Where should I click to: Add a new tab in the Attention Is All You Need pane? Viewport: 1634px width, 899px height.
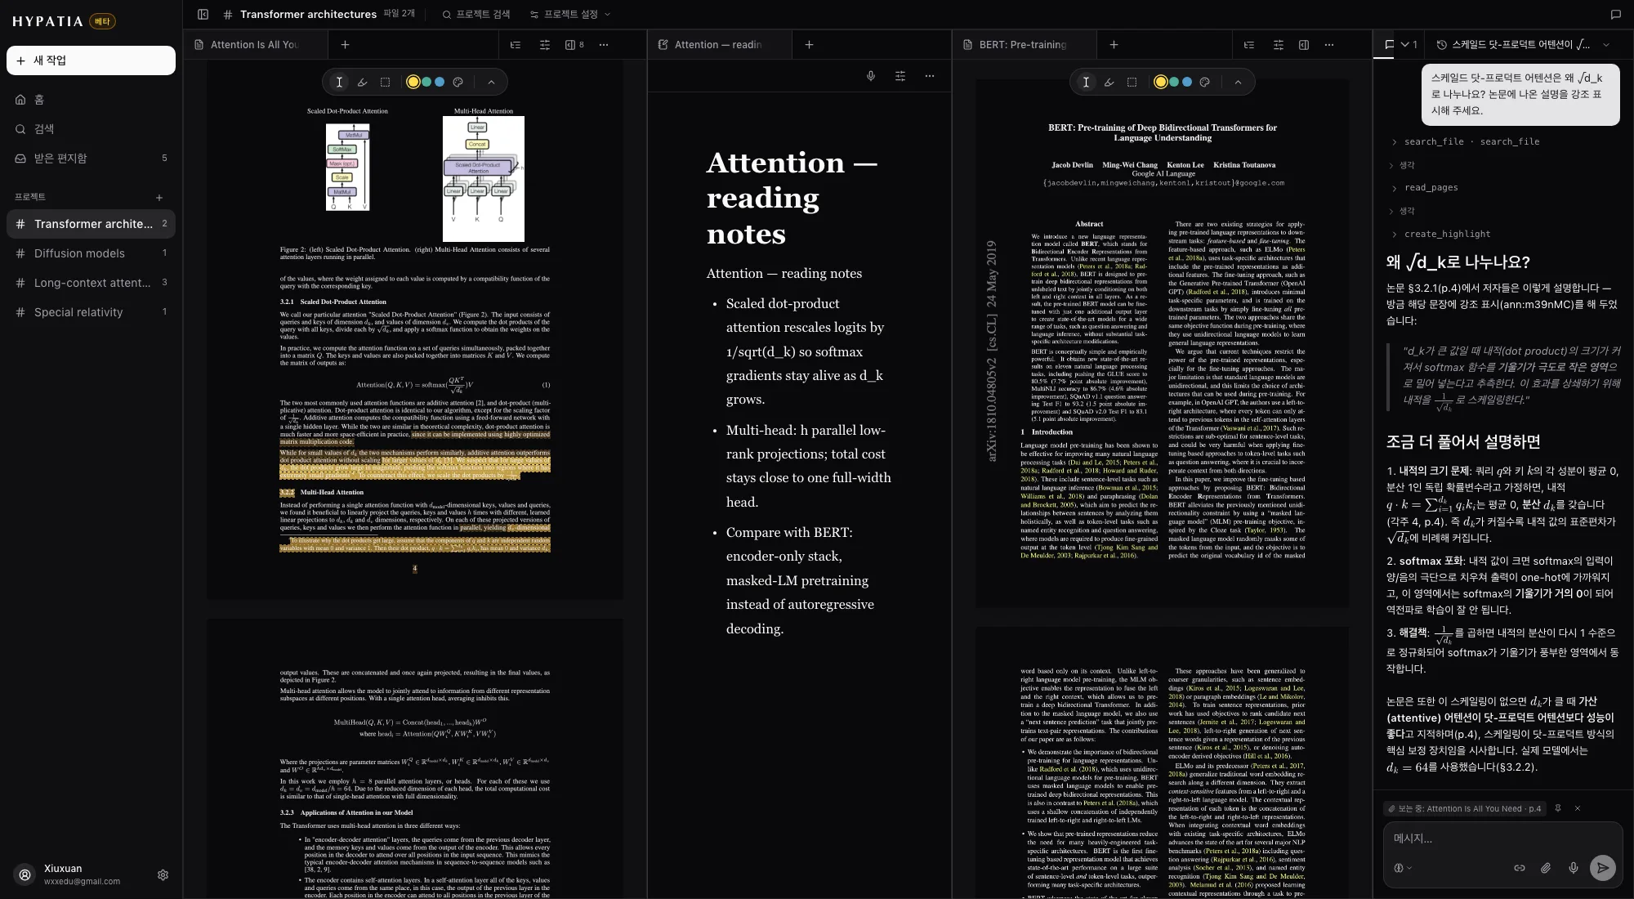click(x=345, y=45)
